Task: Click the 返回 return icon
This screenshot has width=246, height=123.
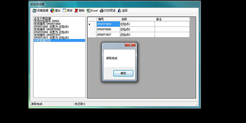Action: [x=119, y=10]
